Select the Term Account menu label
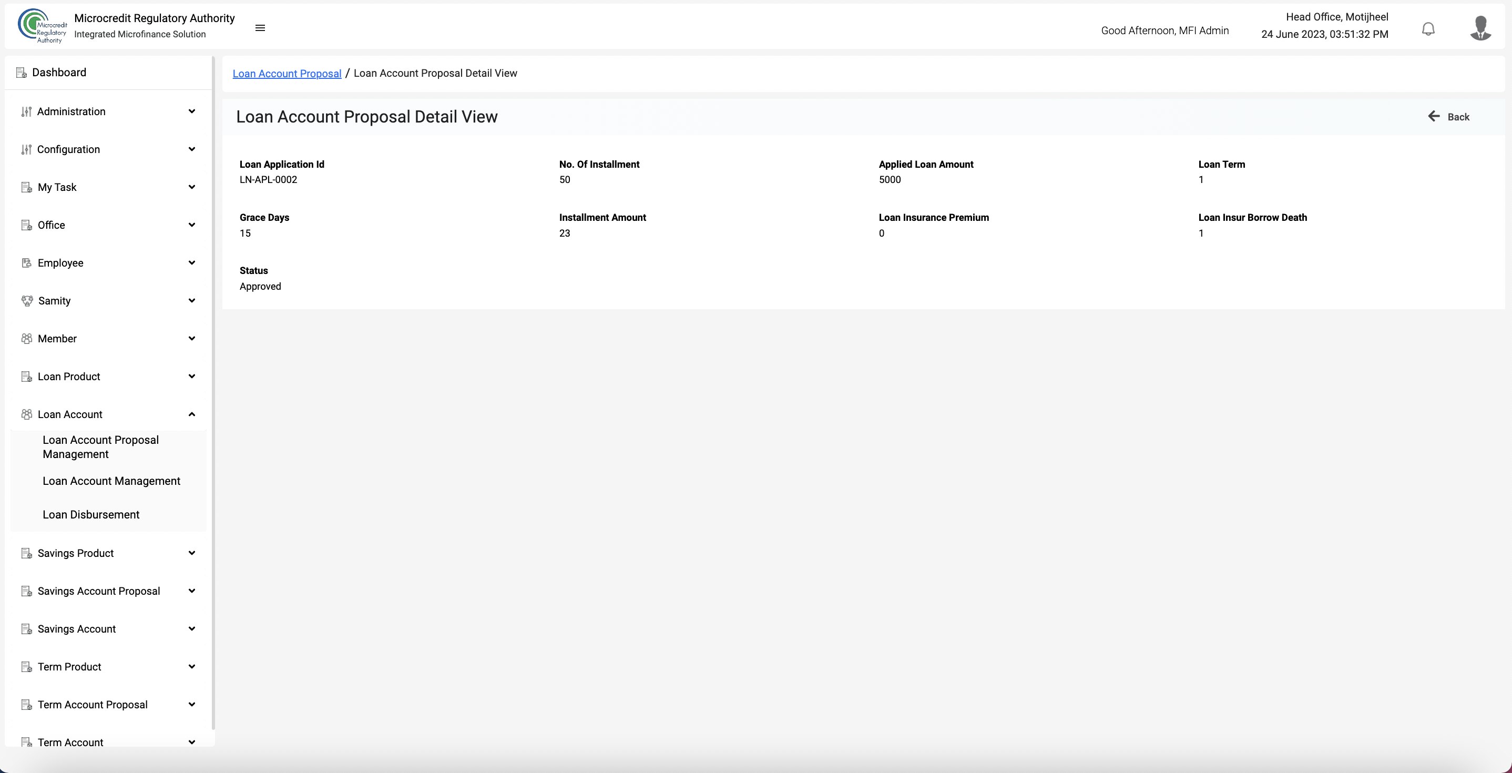Screen dimensions: 1512x773 pyautogui.click(x=70, y=742)
